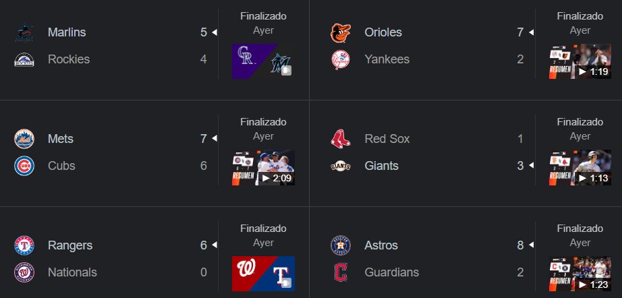Viewport: 622px width, 298px height.
Task: Click the Rangers team logo
Action: pyautogui.click(x=24, y=245)
